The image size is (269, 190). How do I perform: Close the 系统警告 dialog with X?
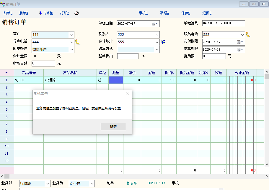pos(128,94)
